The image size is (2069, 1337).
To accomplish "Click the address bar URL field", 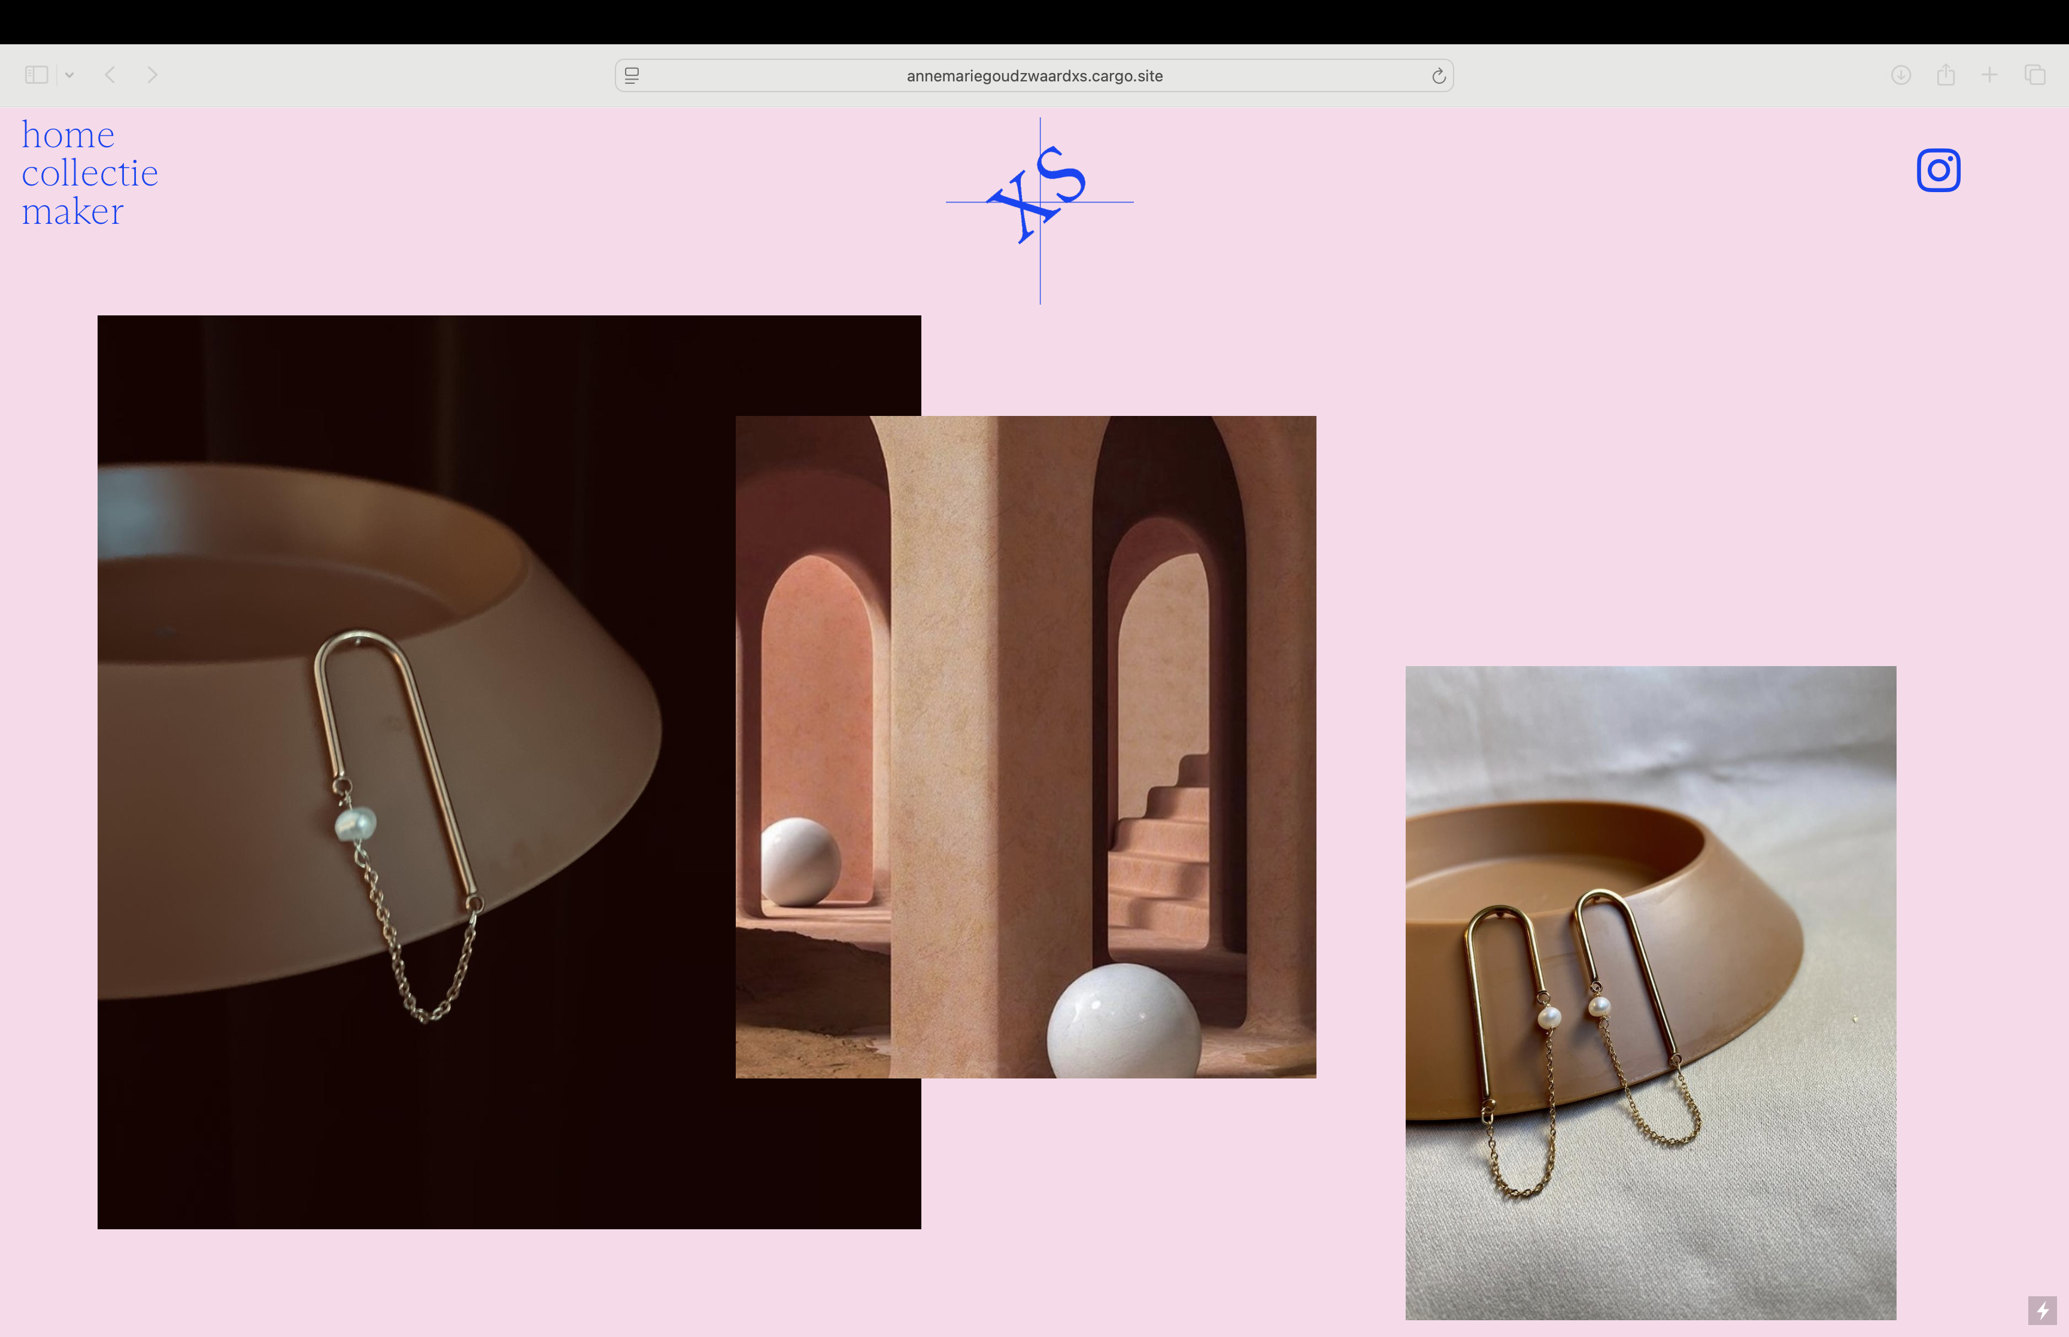I will click(x=1033, y=75).
